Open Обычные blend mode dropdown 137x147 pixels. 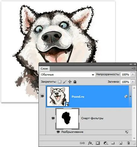click(x=67, y=74)
